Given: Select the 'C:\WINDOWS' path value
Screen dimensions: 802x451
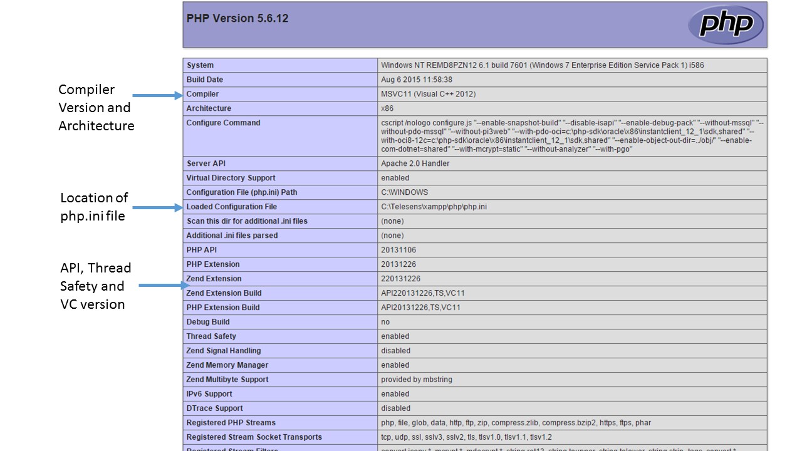Looking at the screenshot, I should (x=405, y=192).
